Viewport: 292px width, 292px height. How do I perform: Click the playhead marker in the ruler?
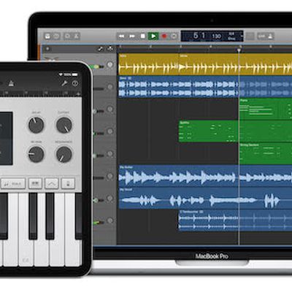coord(239,50)
